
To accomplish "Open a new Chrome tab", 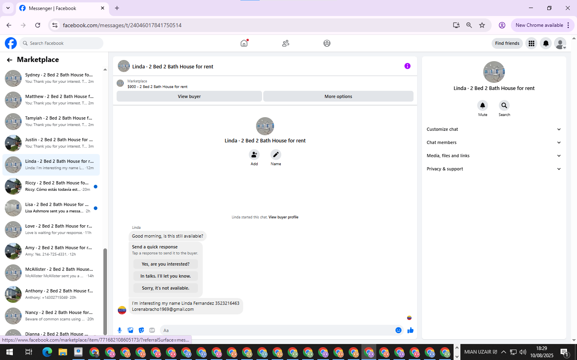I will point(117,8).
